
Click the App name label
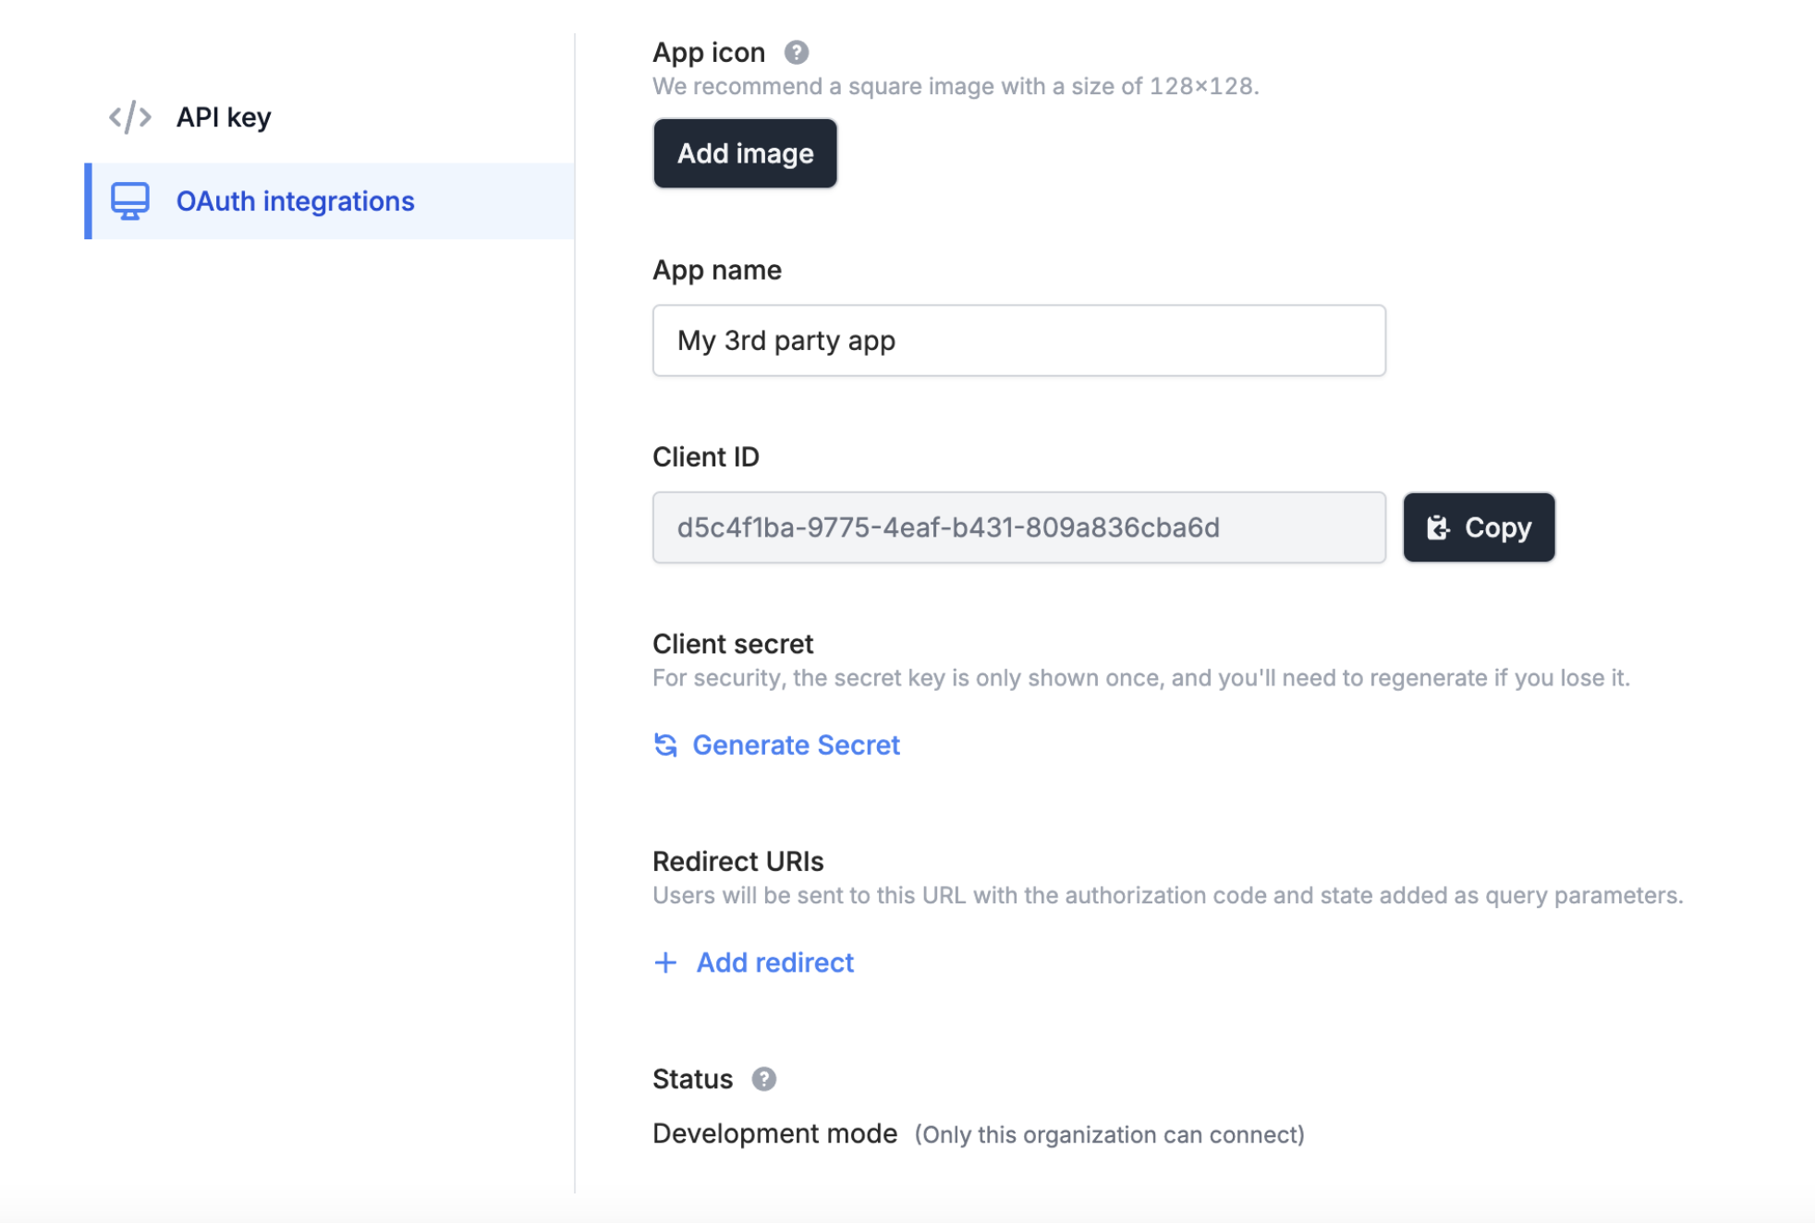tap(716, 270)
